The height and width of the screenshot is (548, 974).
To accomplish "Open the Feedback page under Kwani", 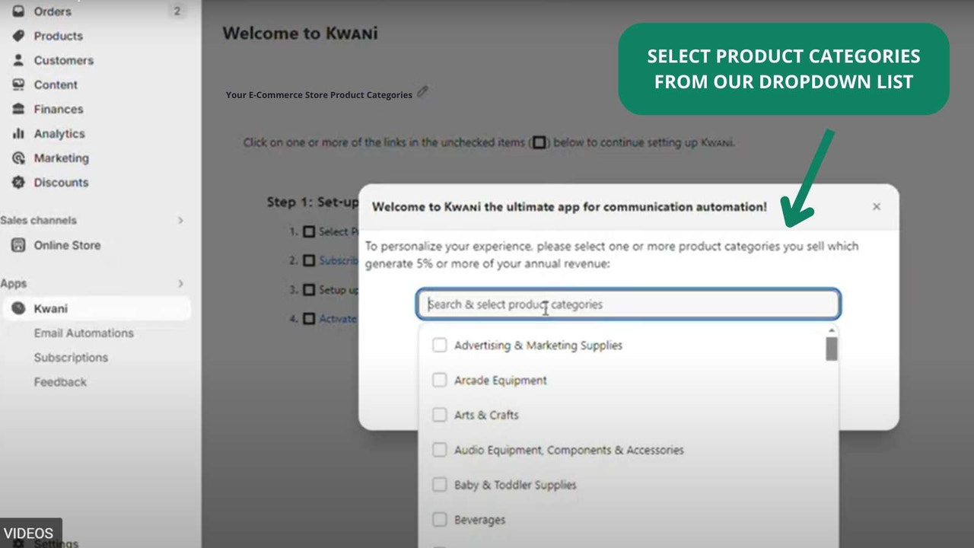I will pos(60,382).
